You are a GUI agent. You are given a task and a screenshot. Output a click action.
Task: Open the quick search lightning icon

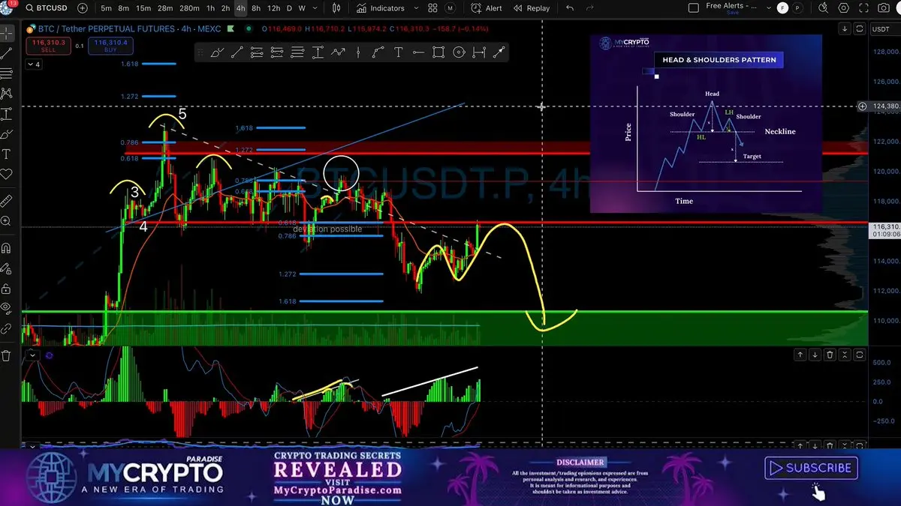click(x=824, y=8)
